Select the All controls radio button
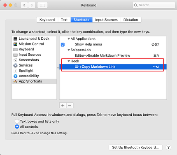177x155 pixels. click(17, 126)
